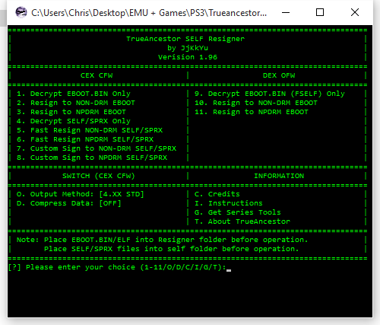Click option 3 Resign to NPDRM EBOOT
The height and width of the screenshot is (325, 380).
pos(71,112)
